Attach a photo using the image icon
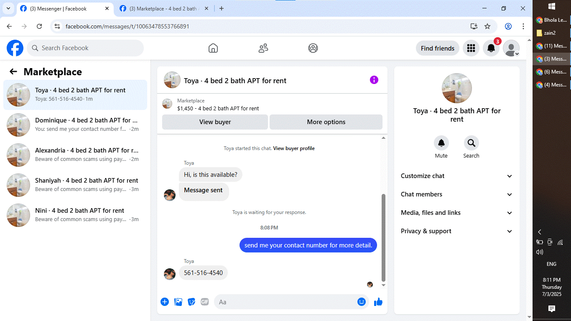The width and height of the screenshot is (571, 321). click(178, 302)
